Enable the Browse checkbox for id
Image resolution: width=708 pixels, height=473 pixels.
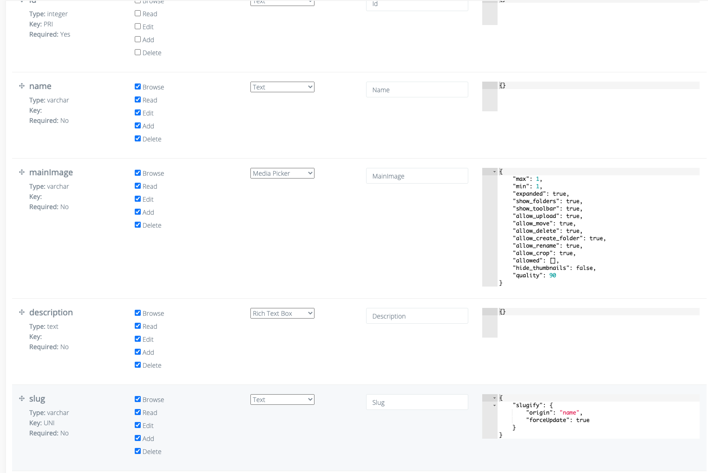click(x=138, y=1)
